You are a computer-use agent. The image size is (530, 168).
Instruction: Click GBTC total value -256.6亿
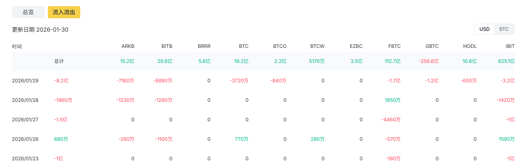pos(428,61)
